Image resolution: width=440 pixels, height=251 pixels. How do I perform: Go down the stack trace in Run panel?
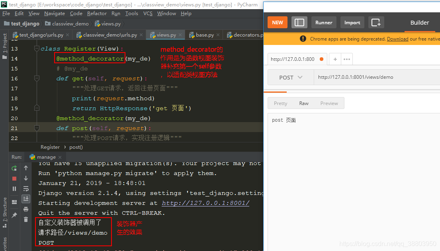26,178
